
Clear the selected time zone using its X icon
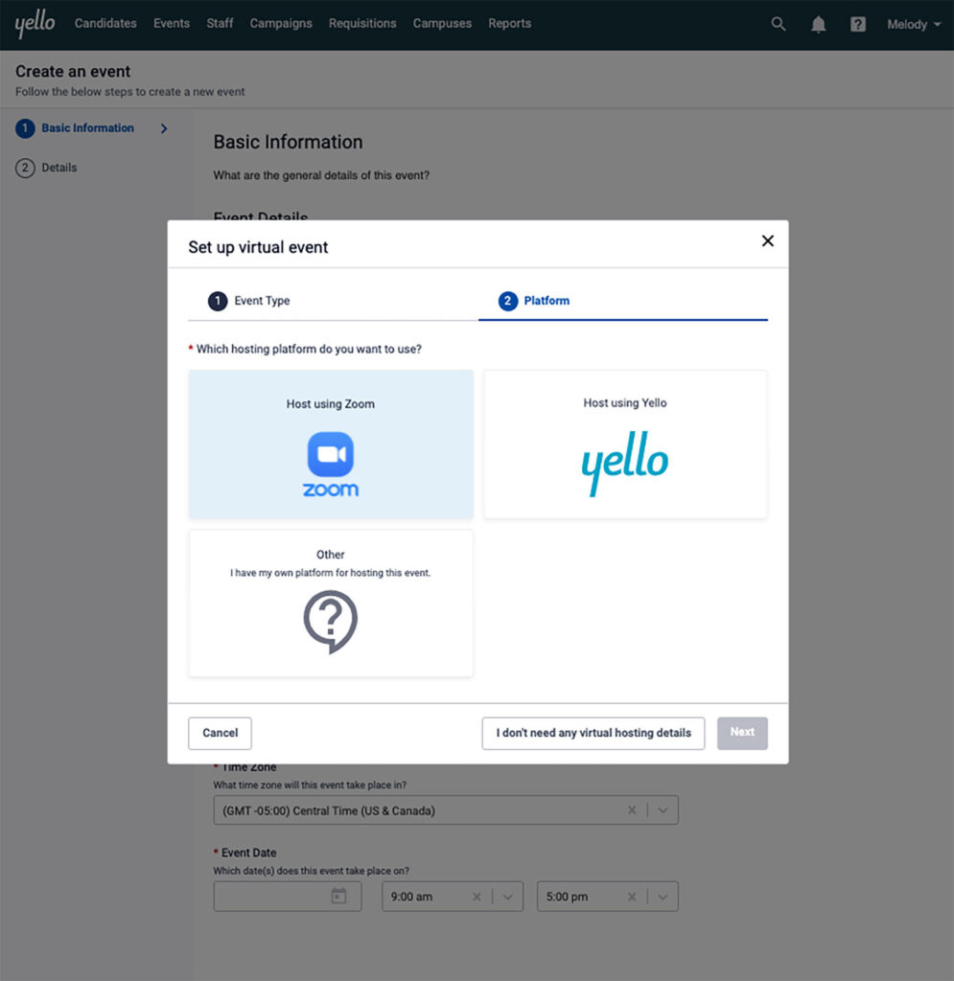[x=631, y=810]
